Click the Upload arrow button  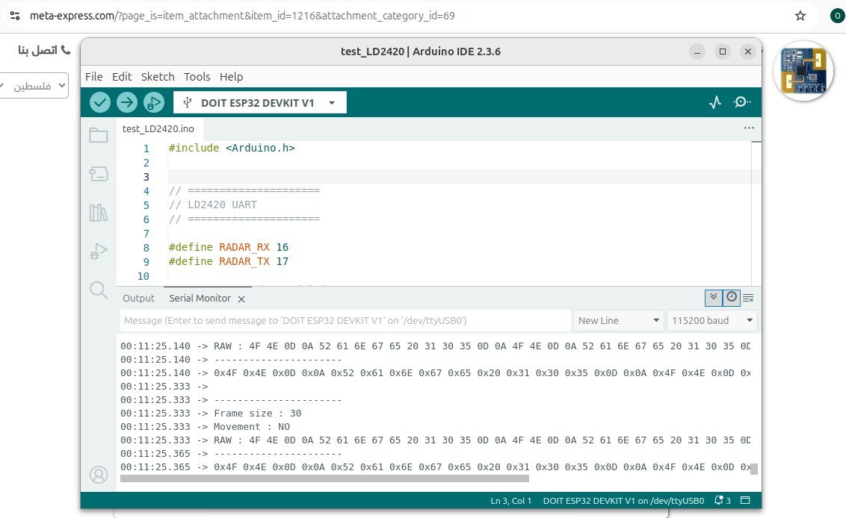127,102
